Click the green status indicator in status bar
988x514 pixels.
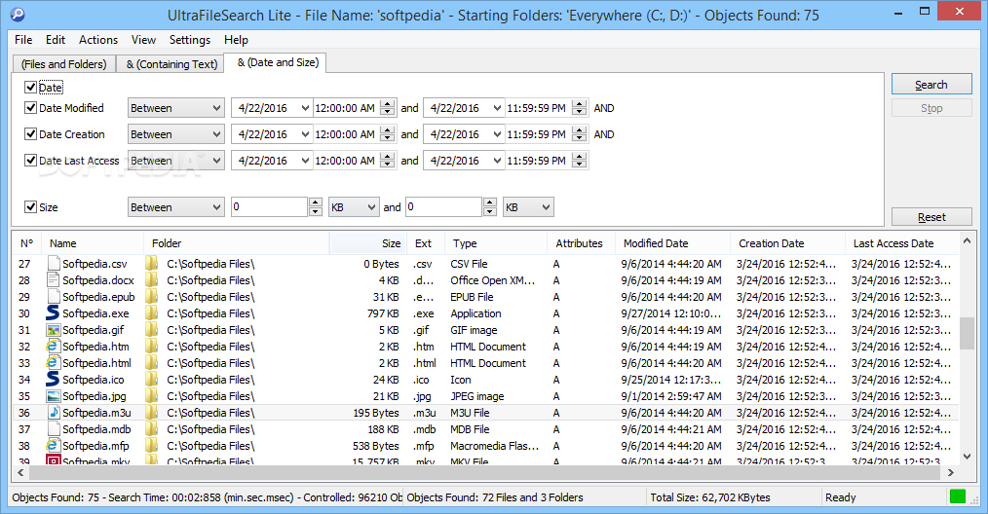pyautogui.click(x=958, y=497)
